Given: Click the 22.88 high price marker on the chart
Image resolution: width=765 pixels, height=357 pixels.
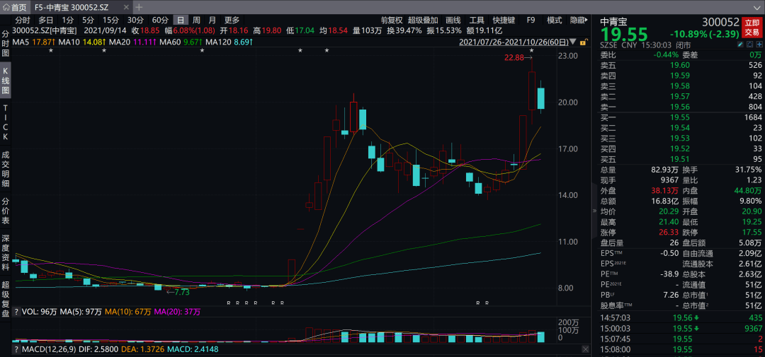Looking at the screenshot, I should (x=515, y=58).
